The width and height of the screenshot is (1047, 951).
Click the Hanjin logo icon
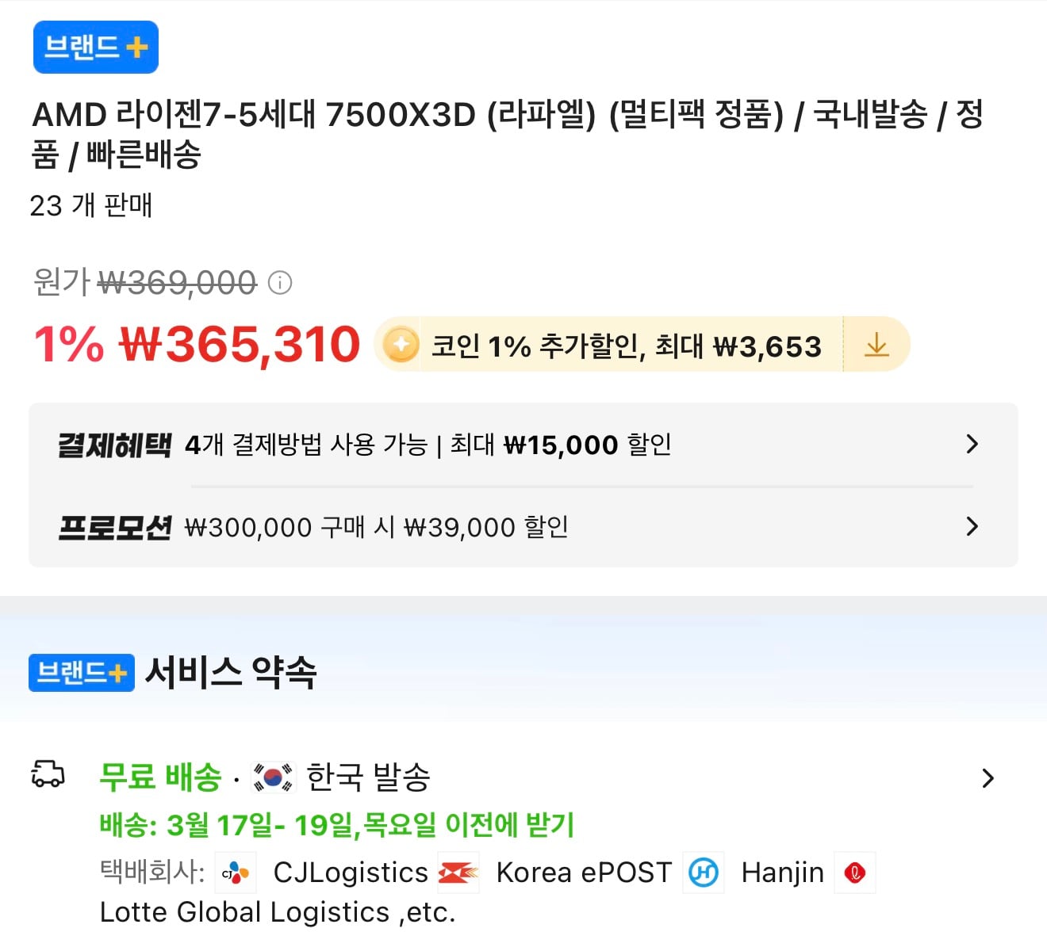(704, 873)
